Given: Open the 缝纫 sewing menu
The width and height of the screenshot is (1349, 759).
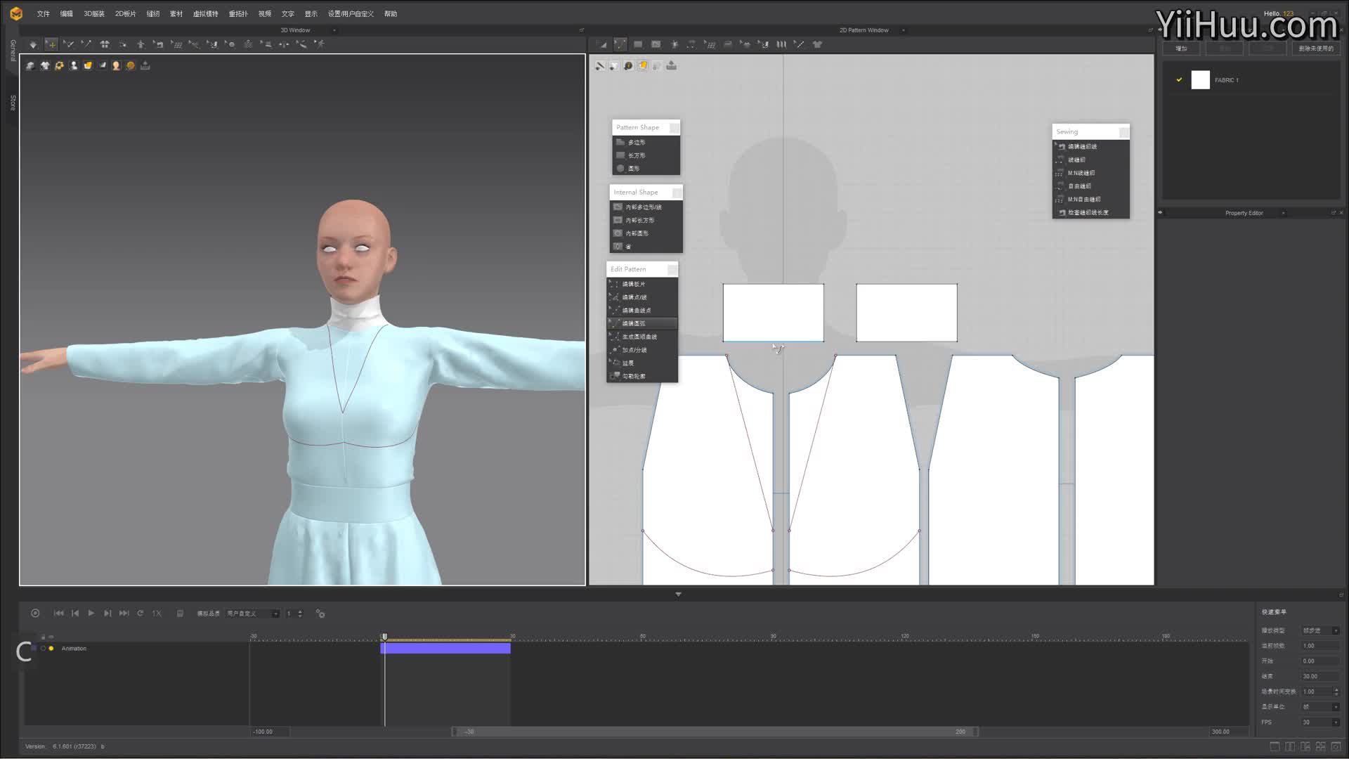Looking at the screenshot, I should pyautogui.click(x=152, y=13).
